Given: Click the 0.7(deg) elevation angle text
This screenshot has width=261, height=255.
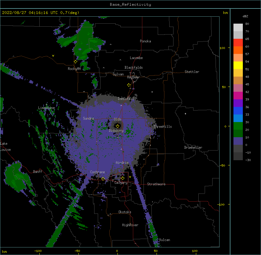Looking at the screenshot, I should coord(70,13).
